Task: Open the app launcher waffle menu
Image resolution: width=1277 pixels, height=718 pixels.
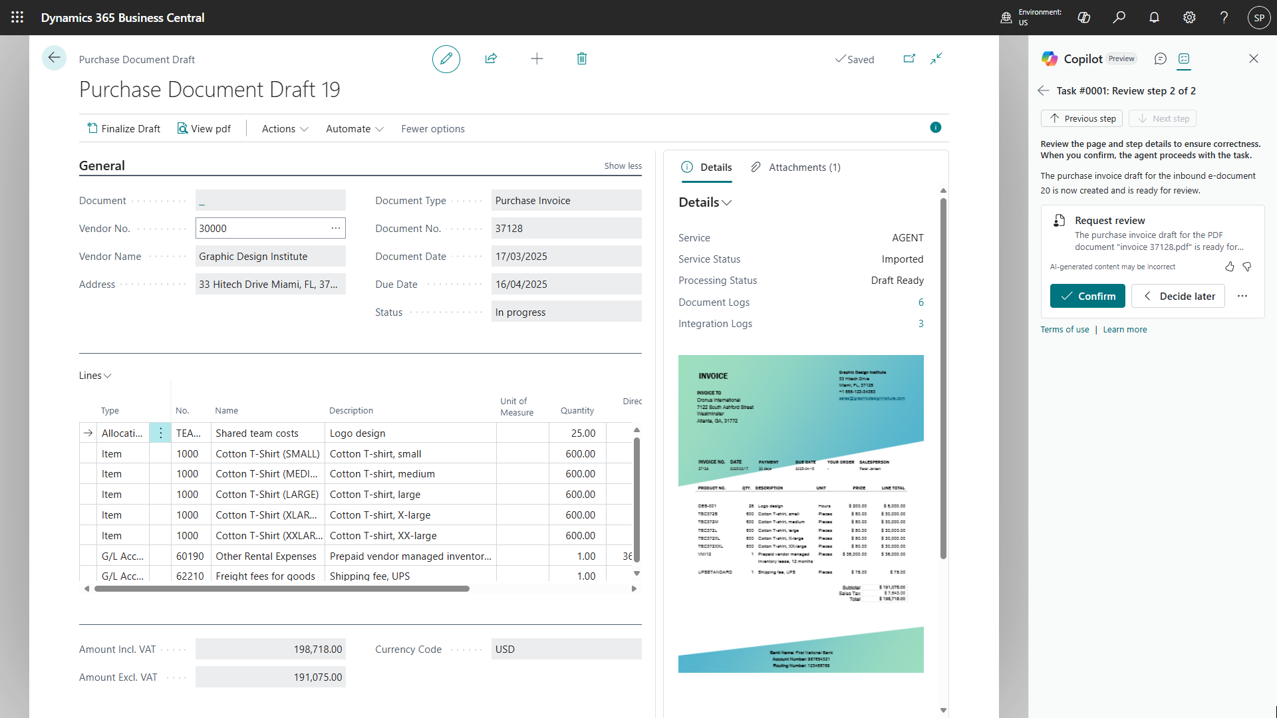Action: tap(17, 17)
